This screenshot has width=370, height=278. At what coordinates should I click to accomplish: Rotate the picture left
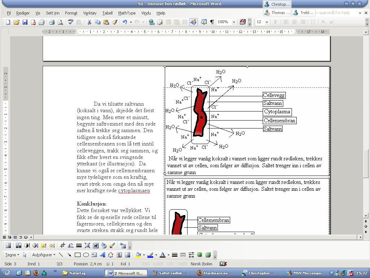[x=70, y=245]
